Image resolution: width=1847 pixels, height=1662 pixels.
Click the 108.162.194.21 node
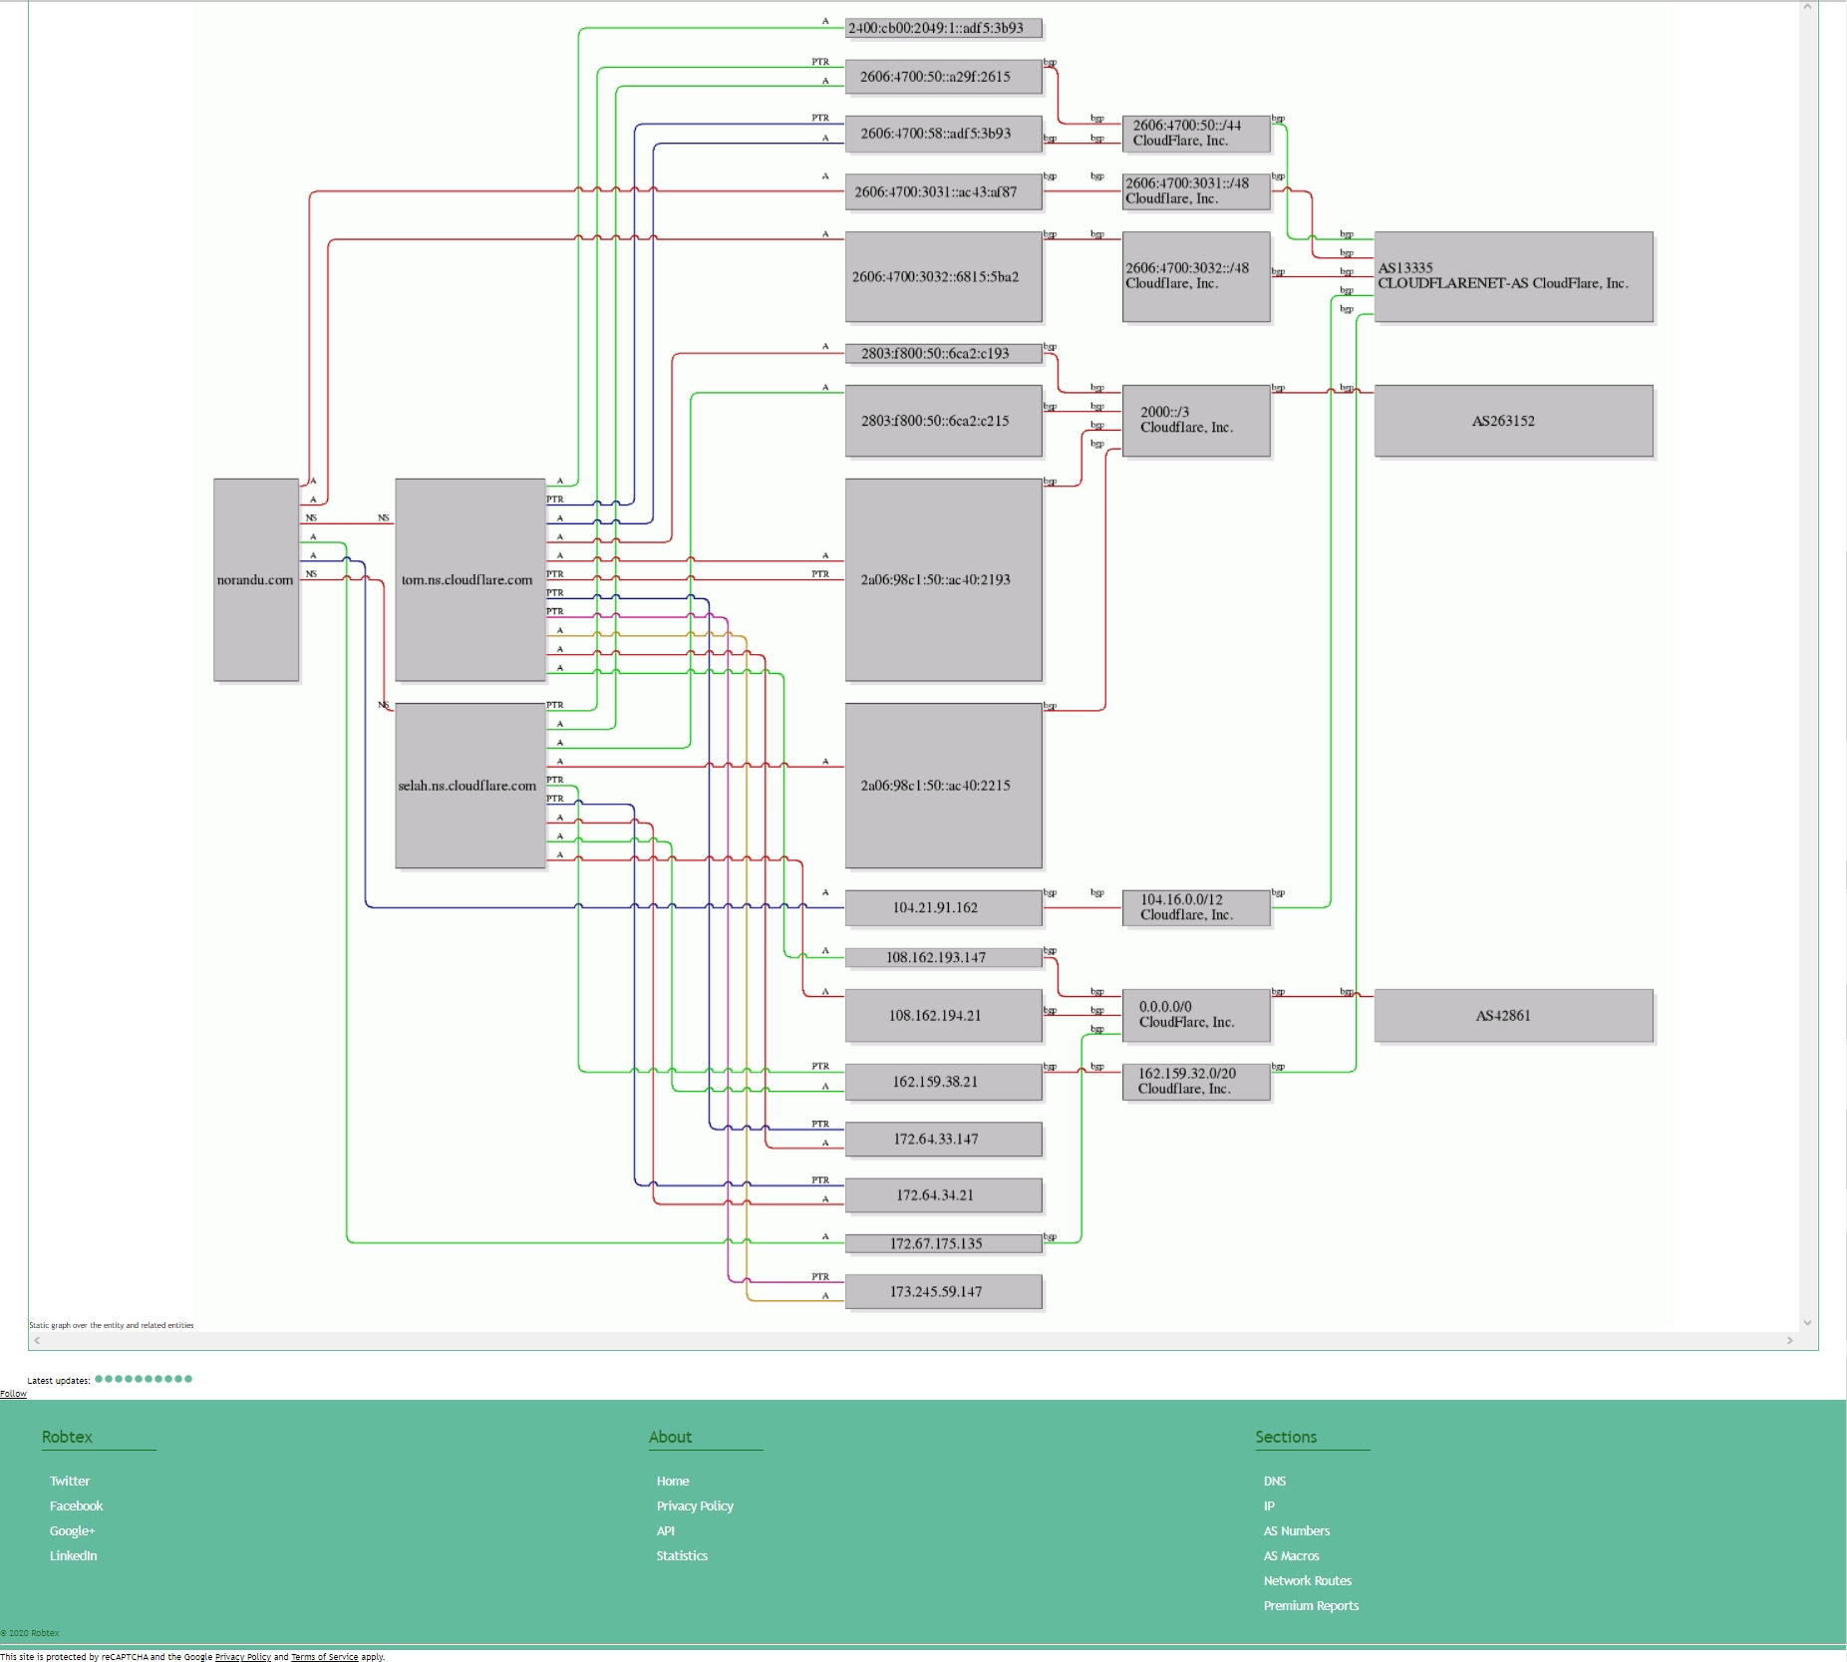944,1015
